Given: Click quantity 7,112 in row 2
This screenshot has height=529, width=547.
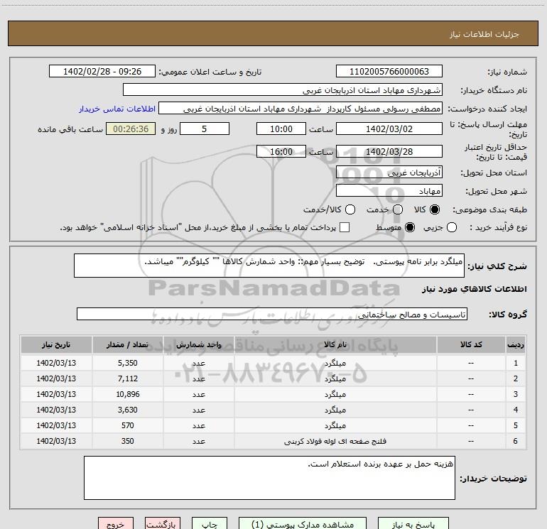Looking at the screenshot, I should pos(127,378).
